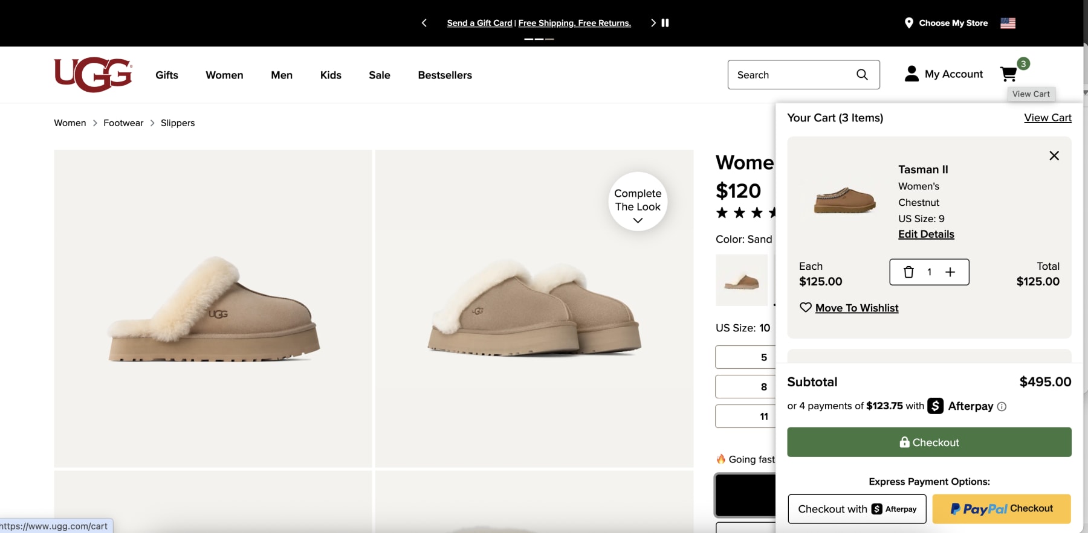Go to Footwear breadcrumb
The width and height of the screenshot is (1088, 533).
[x=123, y=123]
